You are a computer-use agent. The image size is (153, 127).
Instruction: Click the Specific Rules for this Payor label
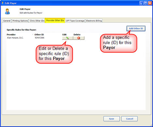pos(22,30)
